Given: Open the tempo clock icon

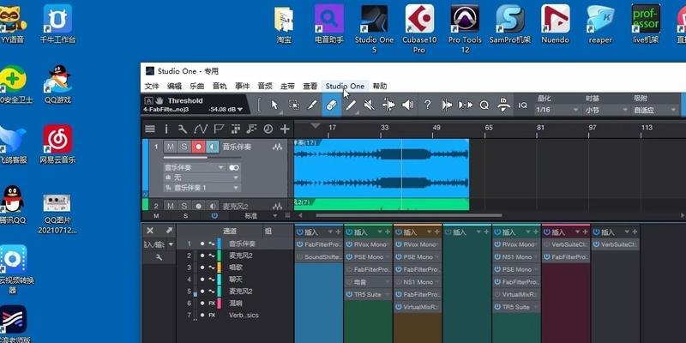Looking at the screenshot, I should tap(268, 129).
